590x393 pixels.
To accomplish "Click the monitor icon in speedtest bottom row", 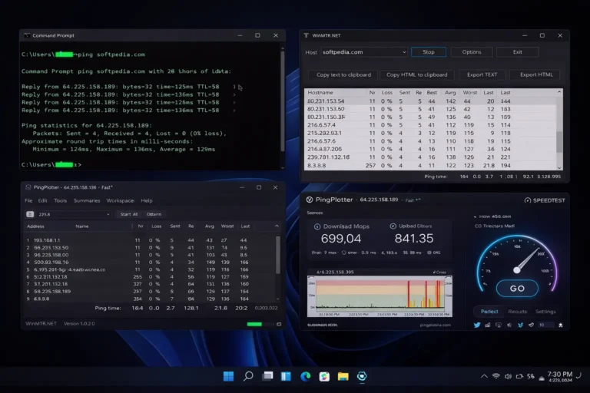I will pos(499,325).
